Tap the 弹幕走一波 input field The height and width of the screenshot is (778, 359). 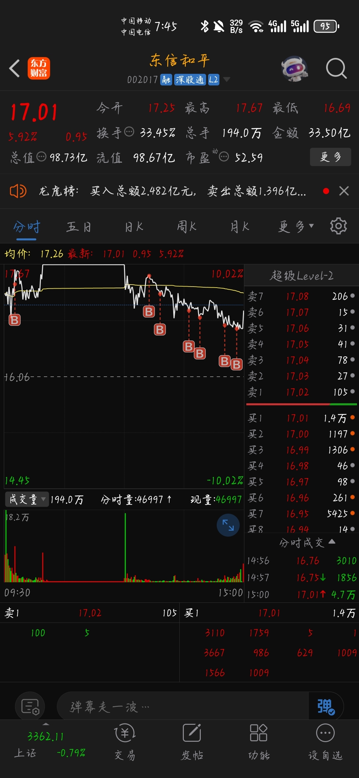point(182,707)
